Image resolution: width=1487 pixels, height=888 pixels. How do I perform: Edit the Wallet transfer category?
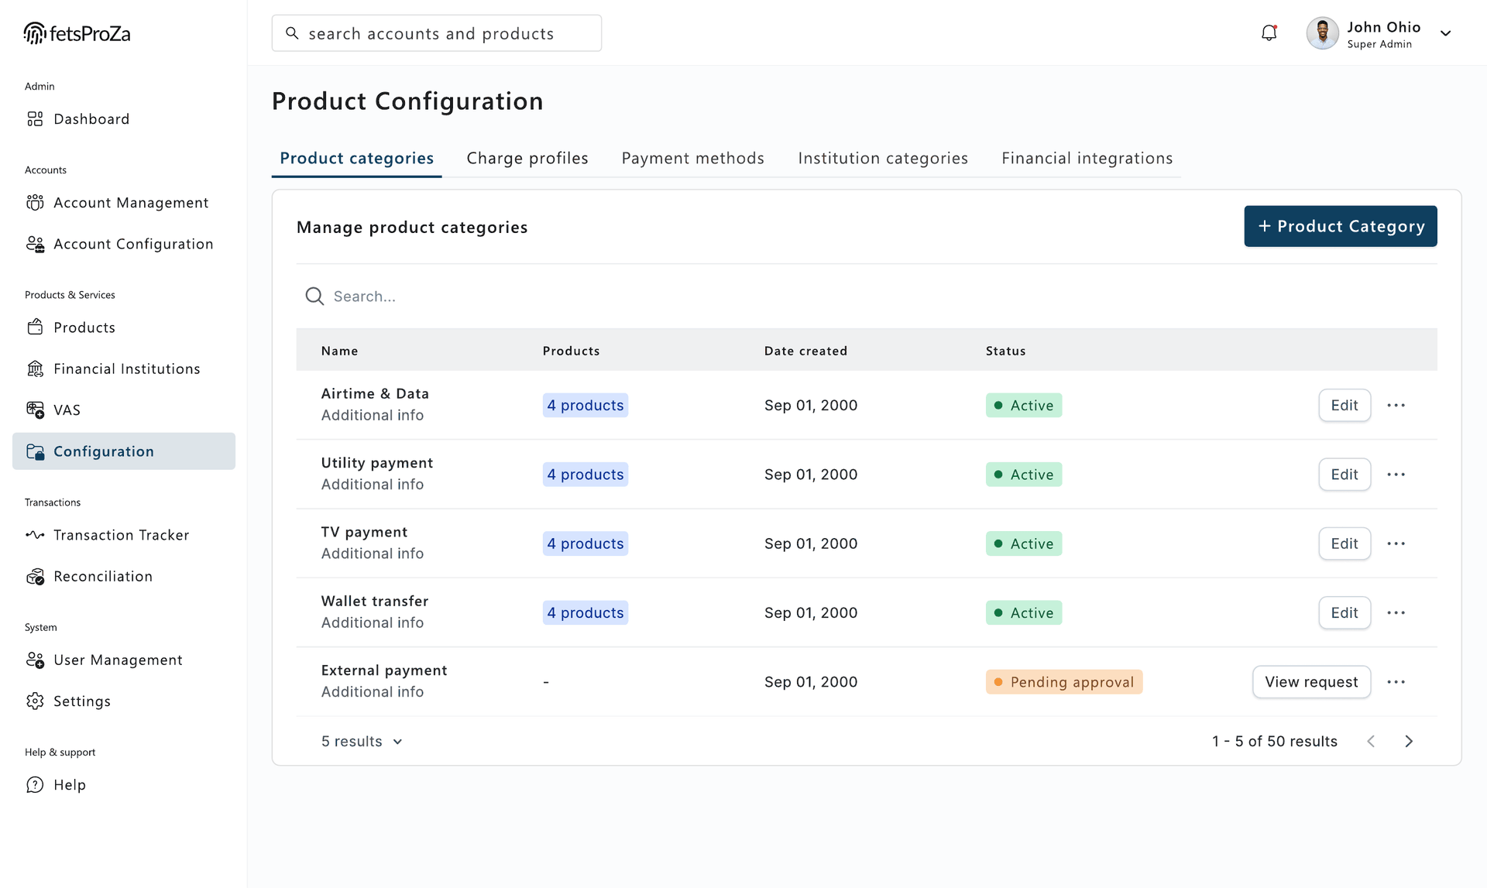(1344, 612)
